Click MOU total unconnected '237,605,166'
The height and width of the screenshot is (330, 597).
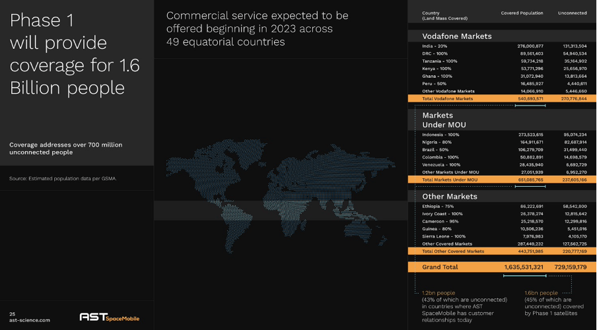(x=574, y=180)
